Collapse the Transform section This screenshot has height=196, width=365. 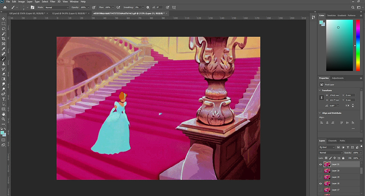pyautogui.click(x=320, y=90)
